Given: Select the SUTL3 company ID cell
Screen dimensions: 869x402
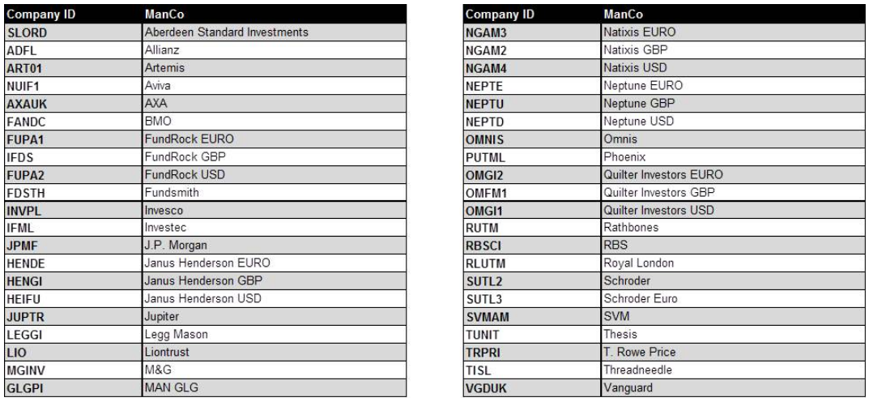Looking at the screenshot, I should pyautogui.click(x=532, y=299).
